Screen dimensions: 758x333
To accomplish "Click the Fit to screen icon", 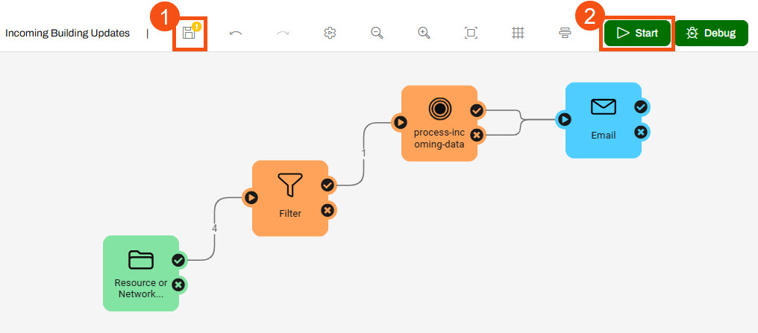I will point(471,33).
